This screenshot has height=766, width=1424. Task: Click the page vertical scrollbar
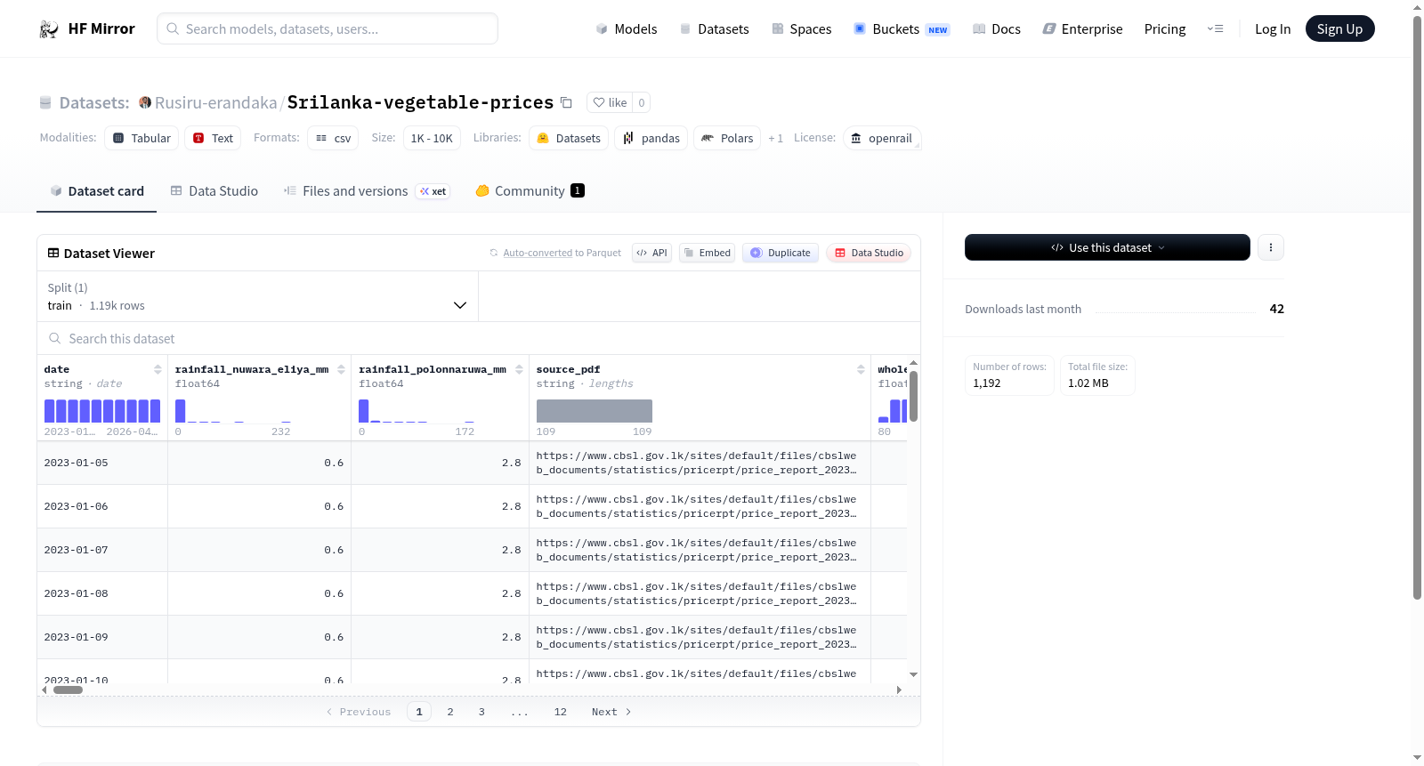pyautogui.click(x=1418, y=307)
